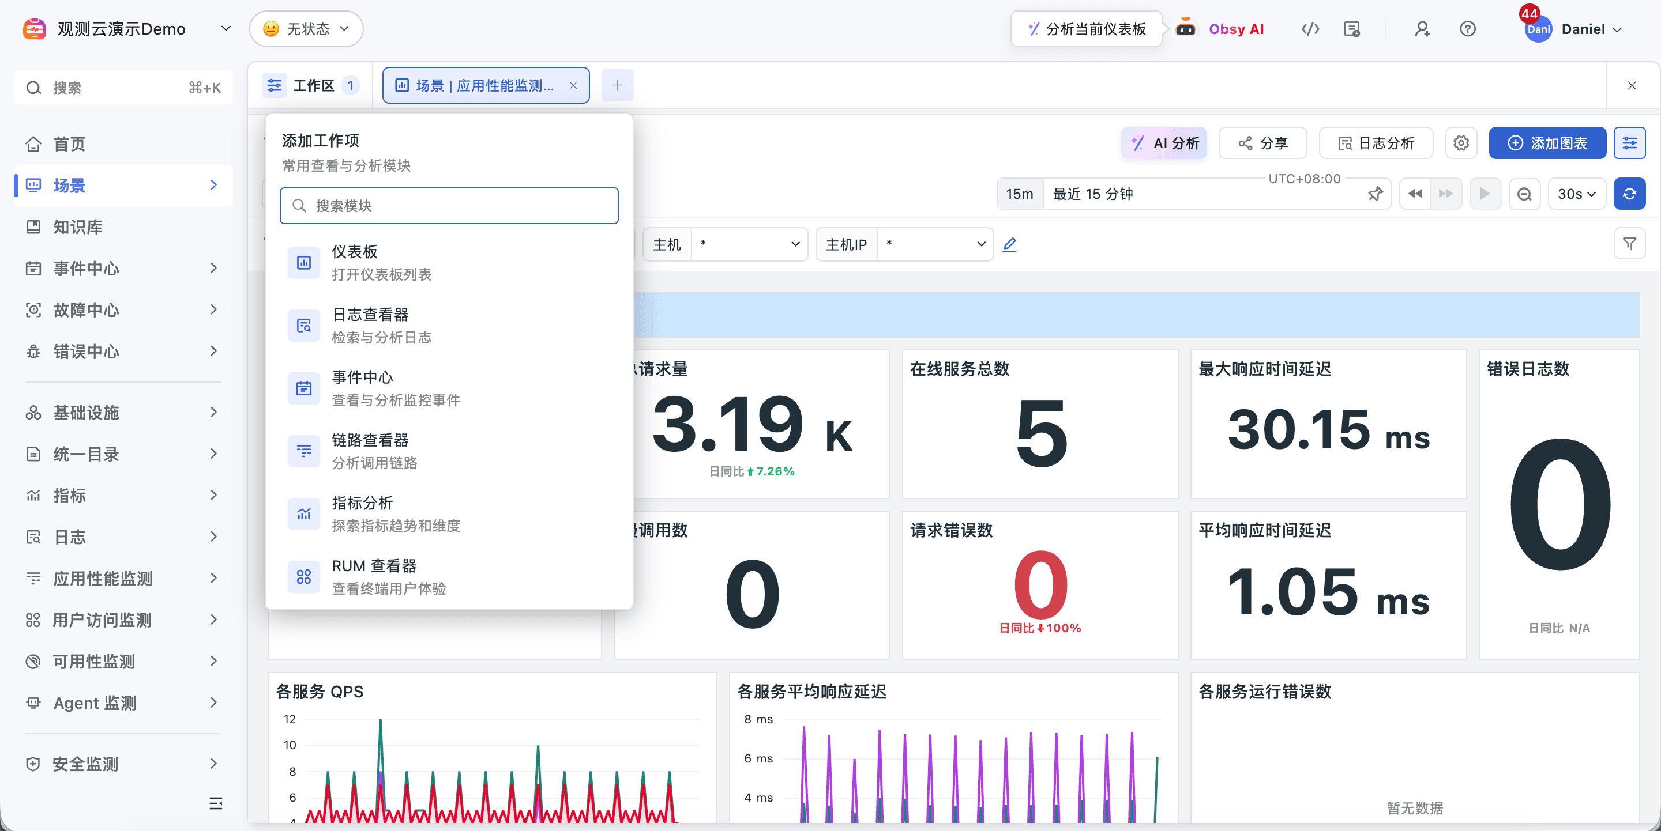Select 日志查看器 module
The height and width of the screenshot is (831, 1661).
(449, 326)
